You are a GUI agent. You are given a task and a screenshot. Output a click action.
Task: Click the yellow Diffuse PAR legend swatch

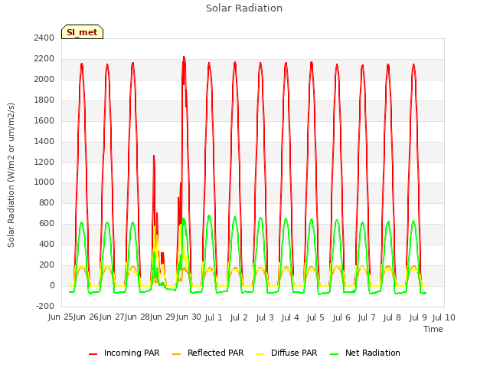point(260,353)
